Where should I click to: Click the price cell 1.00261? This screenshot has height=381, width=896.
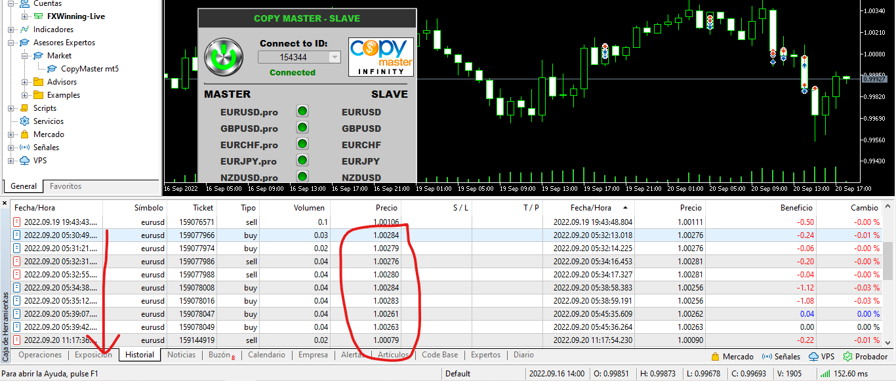click(x=386, y=314)
